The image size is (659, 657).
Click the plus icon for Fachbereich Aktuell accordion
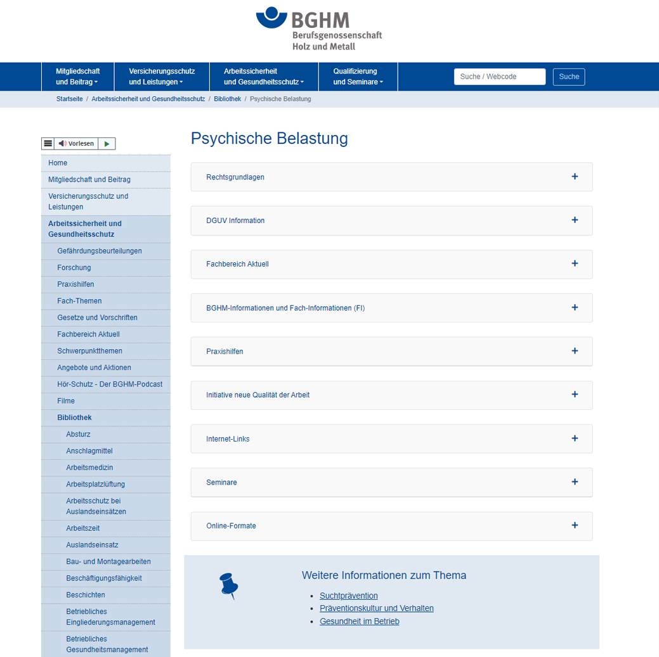tap(575, 264)
